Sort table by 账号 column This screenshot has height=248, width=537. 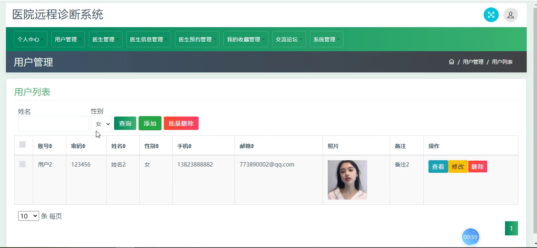pyautogui.click(x=45, y=146)
